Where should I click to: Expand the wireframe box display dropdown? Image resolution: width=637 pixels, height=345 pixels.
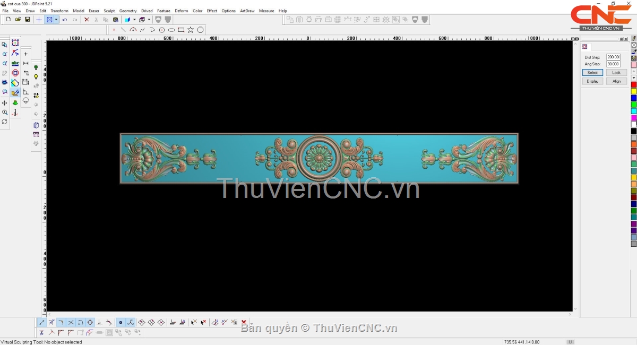(149, 20)
